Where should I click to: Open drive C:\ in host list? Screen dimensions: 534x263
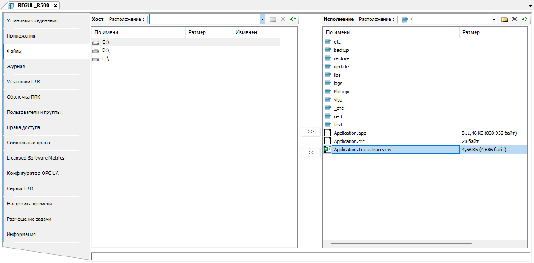coord(105,42)
